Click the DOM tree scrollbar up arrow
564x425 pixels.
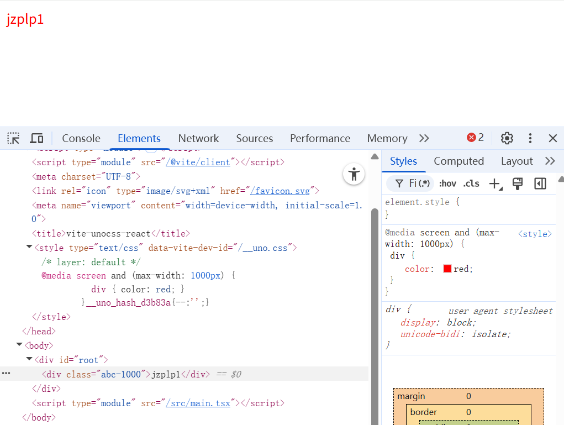tap(375, 156)
